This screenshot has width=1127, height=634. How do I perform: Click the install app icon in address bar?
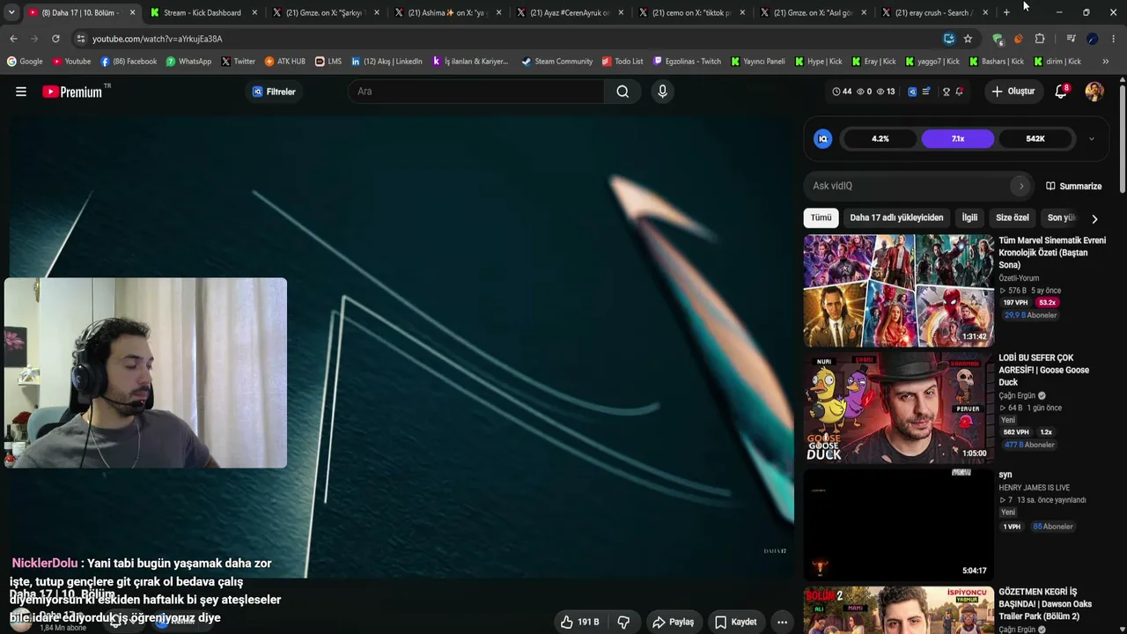click(x=948, y=39)
